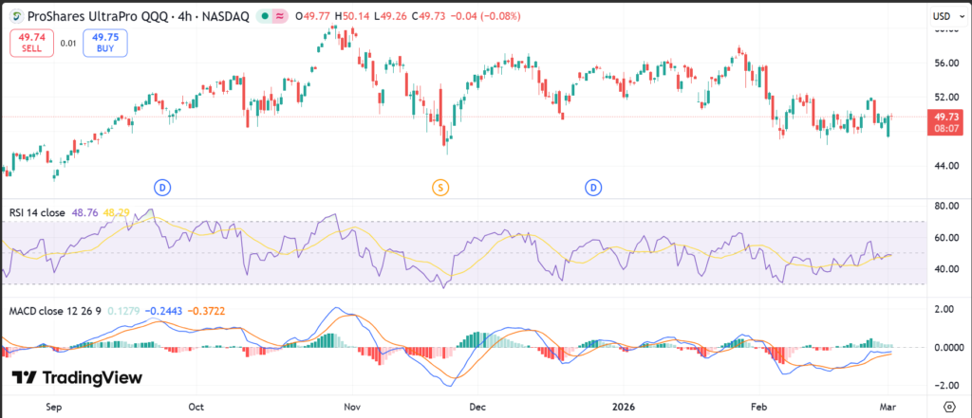Click the MACD close 12 26 9 legend
This screenshot has width=972, height=418.
tap(54, 311)
